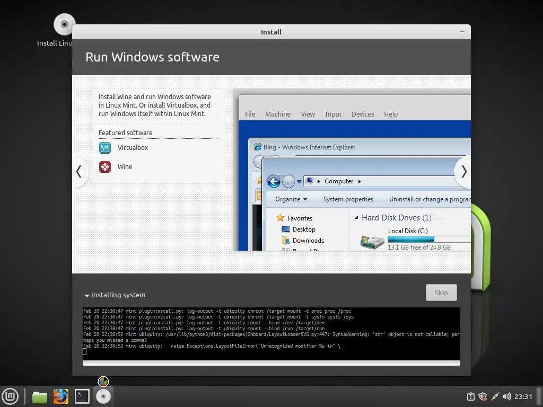Open the network connection tray icon
The width and height of the screenshot is (543, 407).
(495, 396)
